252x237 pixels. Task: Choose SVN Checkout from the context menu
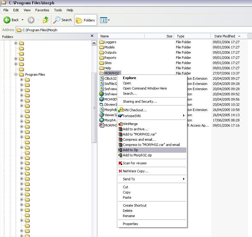[134, 110]
